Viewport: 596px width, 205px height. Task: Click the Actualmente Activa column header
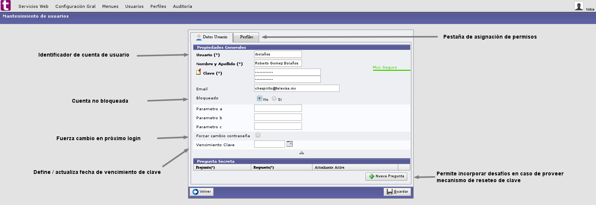click(355, 168)
